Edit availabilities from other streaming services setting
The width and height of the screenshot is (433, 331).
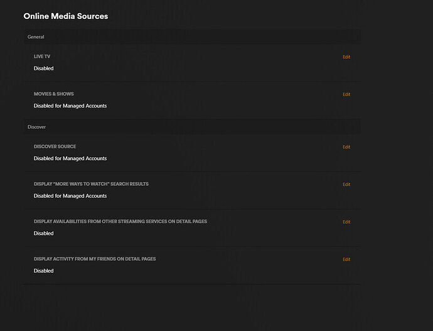click(x=346, y=222)
